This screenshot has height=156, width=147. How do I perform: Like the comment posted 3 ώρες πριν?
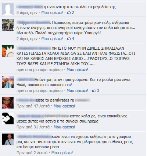pyautogui.click(x=52, y=13)
